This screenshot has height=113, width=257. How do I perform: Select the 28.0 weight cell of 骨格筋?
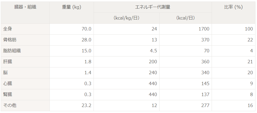72,40
